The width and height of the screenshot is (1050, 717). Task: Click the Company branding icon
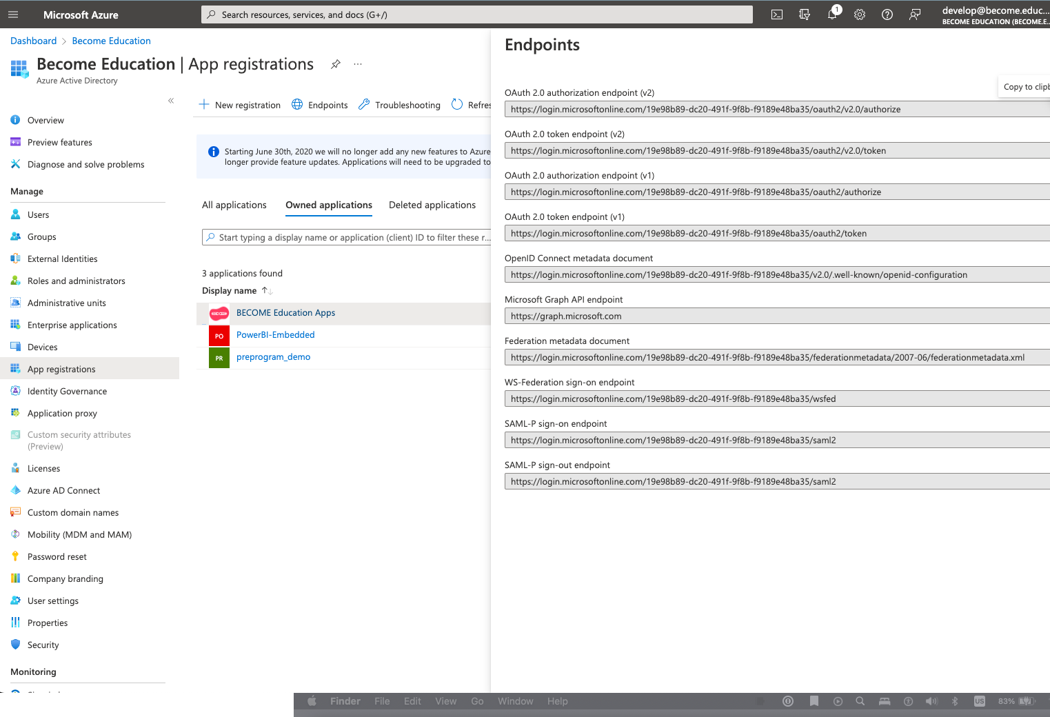(x=15, y=578)
